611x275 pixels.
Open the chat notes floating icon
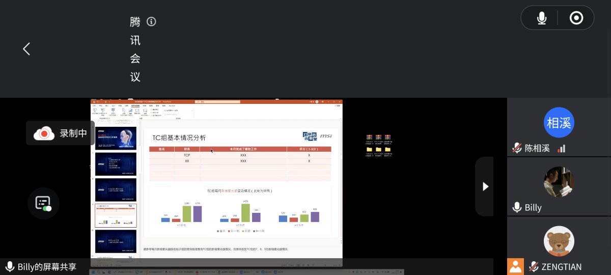pyautogui.click(x=43, y=203)
